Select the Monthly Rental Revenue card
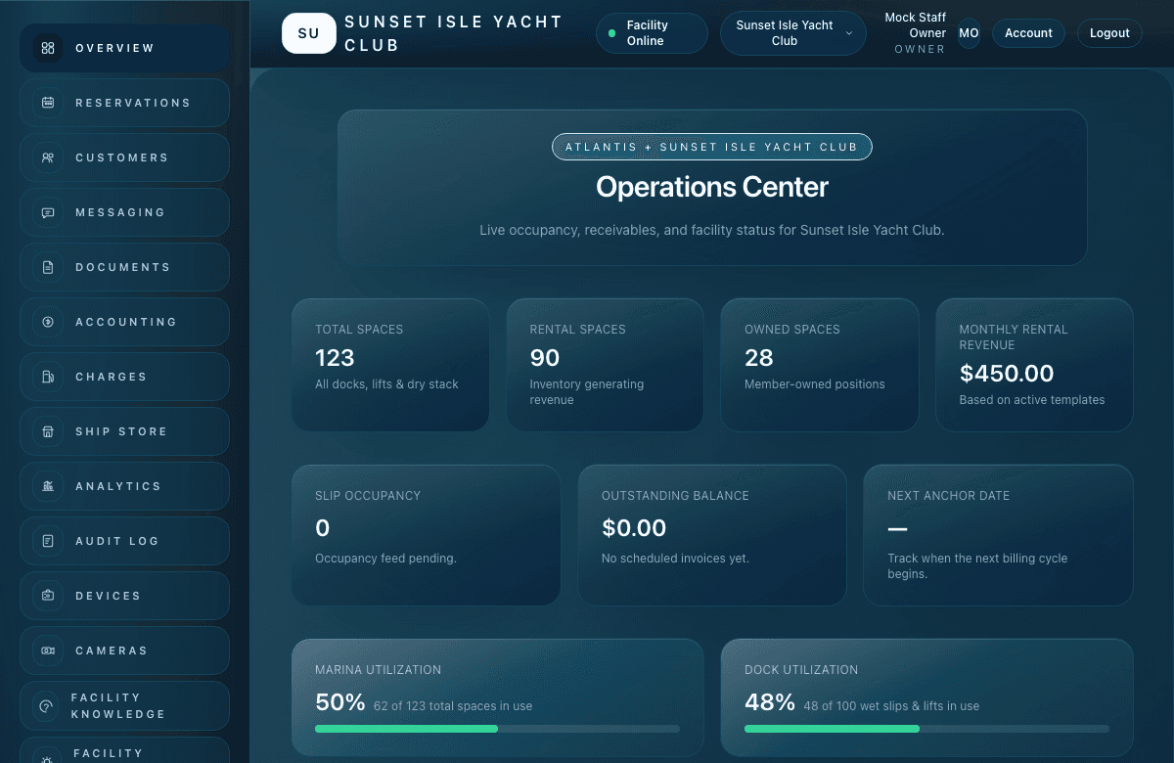This screenshot has height=763, width=1174. pyautogui.click(x=1034, y=365)
